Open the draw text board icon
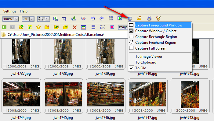The height and width of the screenshot is (121, 214). 74,19
